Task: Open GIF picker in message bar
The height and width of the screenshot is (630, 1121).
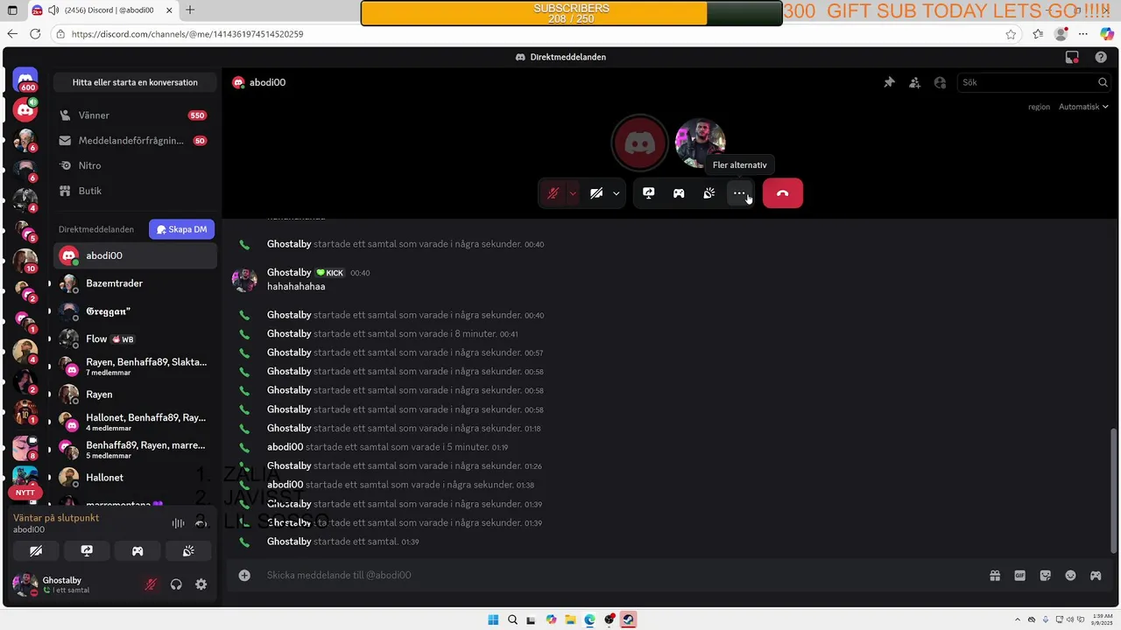Action: point(1019,575)
